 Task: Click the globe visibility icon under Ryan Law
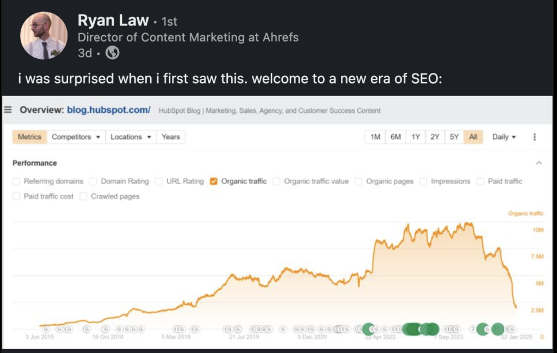pyautogui.click(x=112, y=53)
